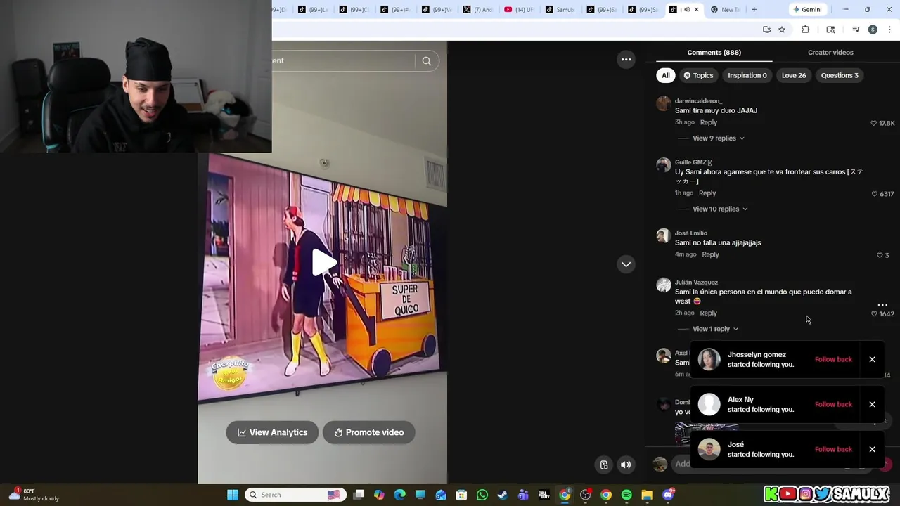Image resolution: width=900 pixels, height=506 pixels.
Task: Dismiss Jhosselyn gomez follow notification
Action: coord(872,359)
